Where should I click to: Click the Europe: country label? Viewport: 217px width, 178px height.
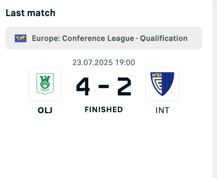click(x=46, y=38)
